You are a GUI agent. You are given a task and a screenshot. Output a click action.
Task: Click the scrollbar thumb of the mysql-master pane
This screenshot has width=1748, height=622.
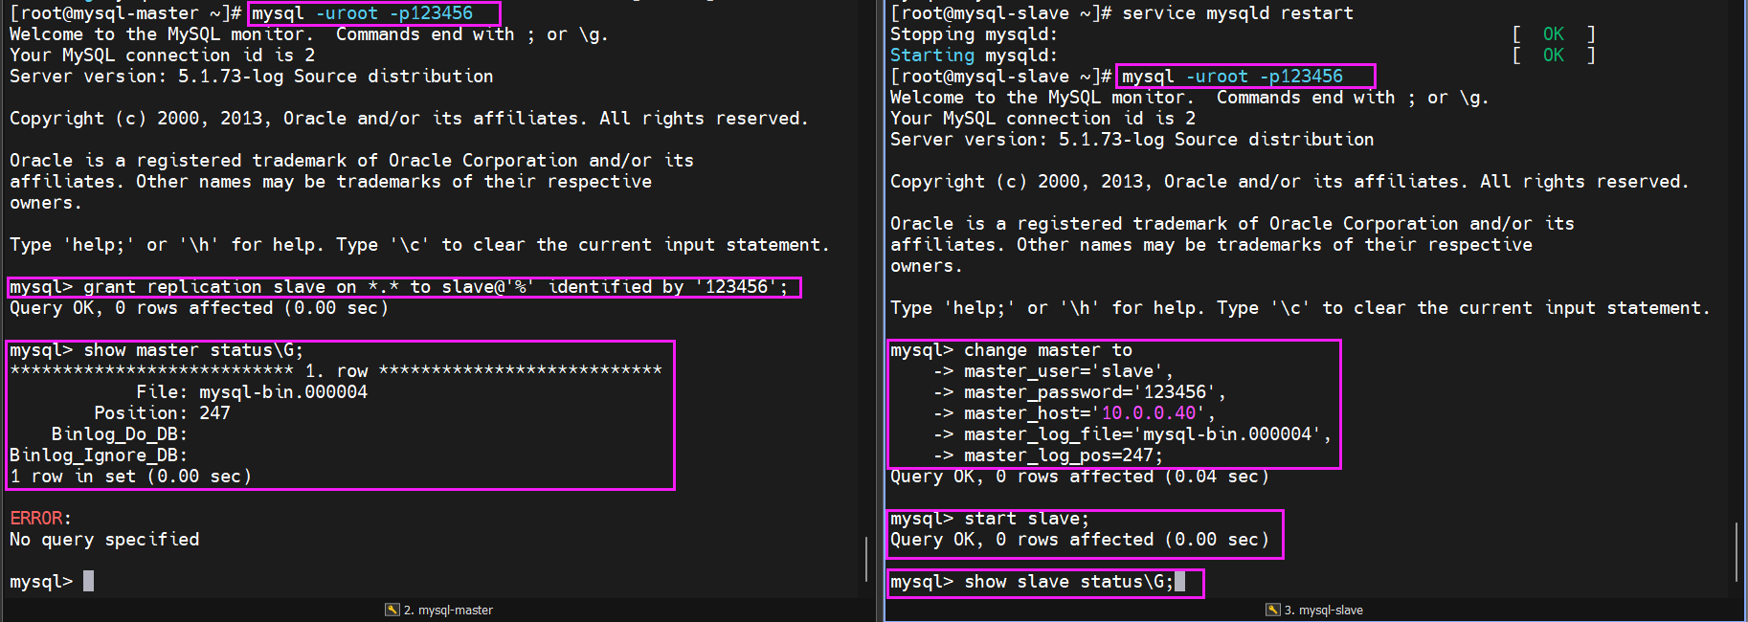867,559
